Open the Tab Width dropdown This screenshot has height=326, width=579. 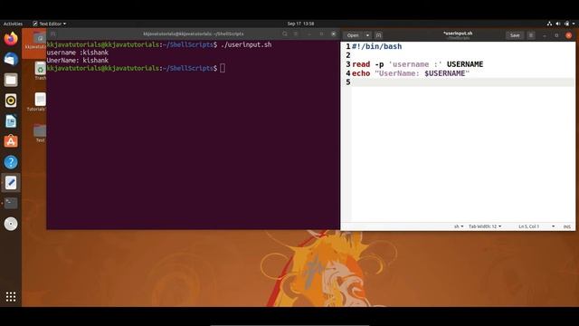(x=485, y=226)
